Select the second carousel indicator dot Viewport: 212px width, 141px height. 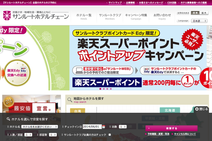coord(104,89)
